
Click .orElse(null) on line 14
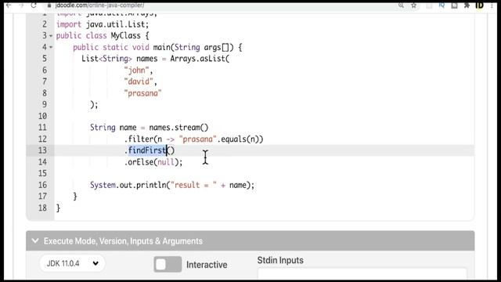point(153,162)
